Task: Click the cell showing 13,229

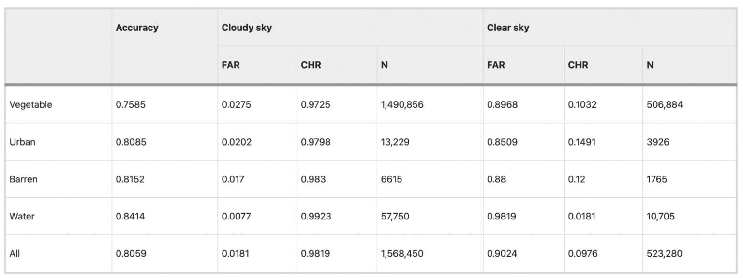Action: click(x=396, y=142)
